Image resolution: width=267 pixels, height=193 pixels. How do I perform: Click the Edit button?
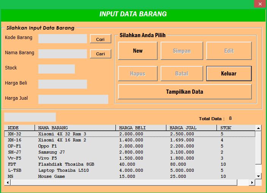[229, 51]
